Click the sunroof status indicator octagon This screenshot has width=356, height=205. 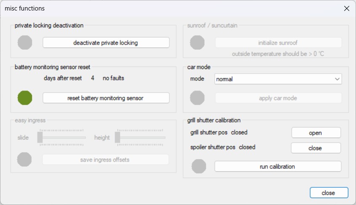pos(198,43)
